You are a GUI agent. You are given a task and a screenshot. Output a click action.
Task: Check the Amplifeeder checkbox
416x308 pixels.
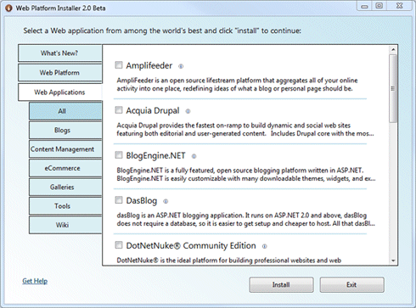119,65
